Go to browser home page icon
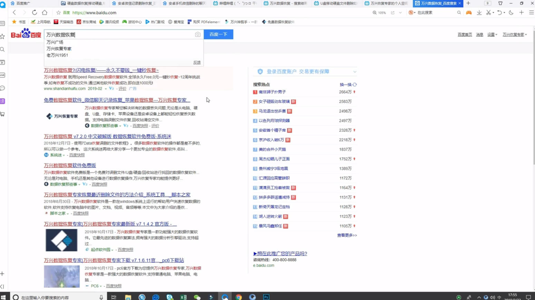The height and width of the screenshot is (300, 535). tap(45, 12)
